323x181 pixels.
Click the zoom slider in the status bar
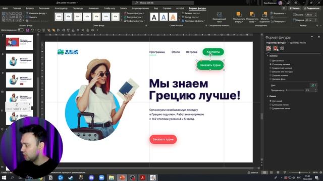299,172
